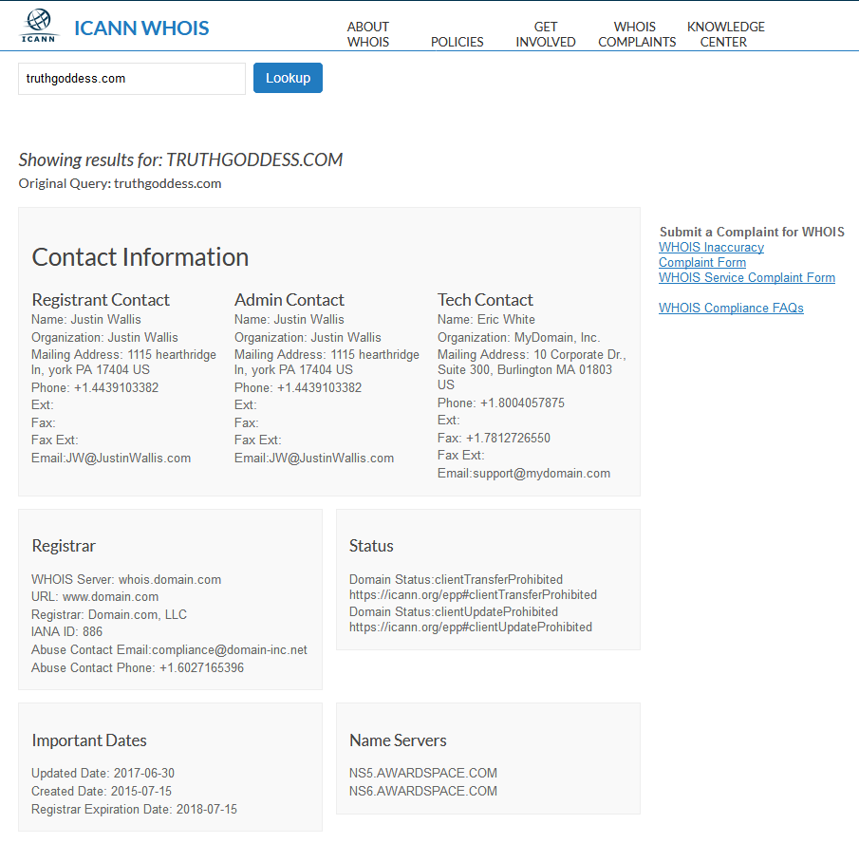This screenshot has width=859, height=843.
Task: Select 'Organization: MyDomain, Inc.' line
Action: [519, 337]
